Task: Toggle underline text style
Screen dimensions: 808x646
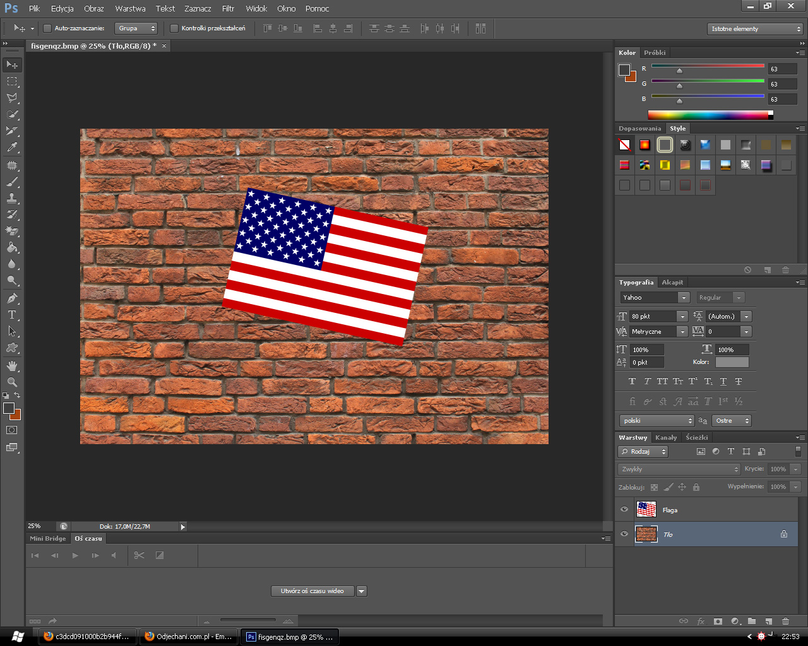Action: point(723,381)
